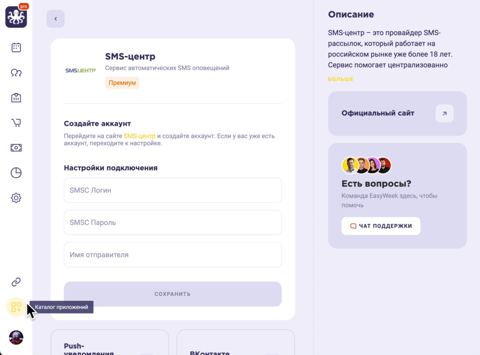
Task: Open the app catalog grid icon
Action: pos(16,307)
